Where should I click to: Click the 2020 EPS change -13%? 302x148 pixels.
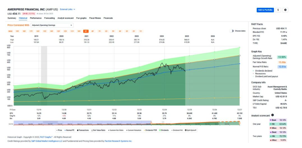[64, 116]
